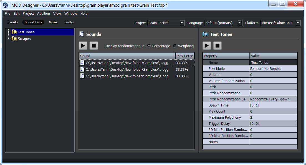Stop the Sounds panel preview
Screen dimensions: 306x165
coord(94,46)
